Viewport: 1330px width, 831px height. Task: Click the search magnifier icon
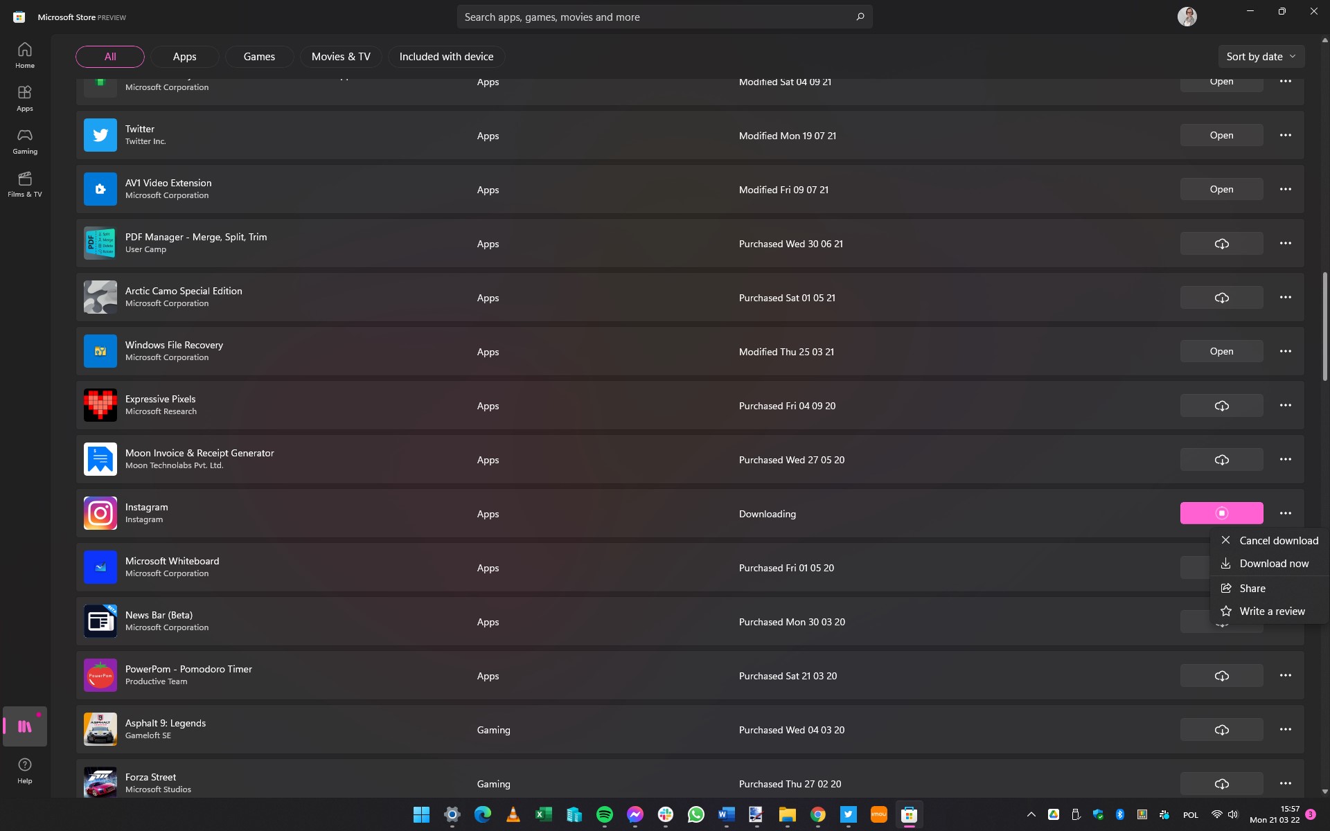[860, 17]
